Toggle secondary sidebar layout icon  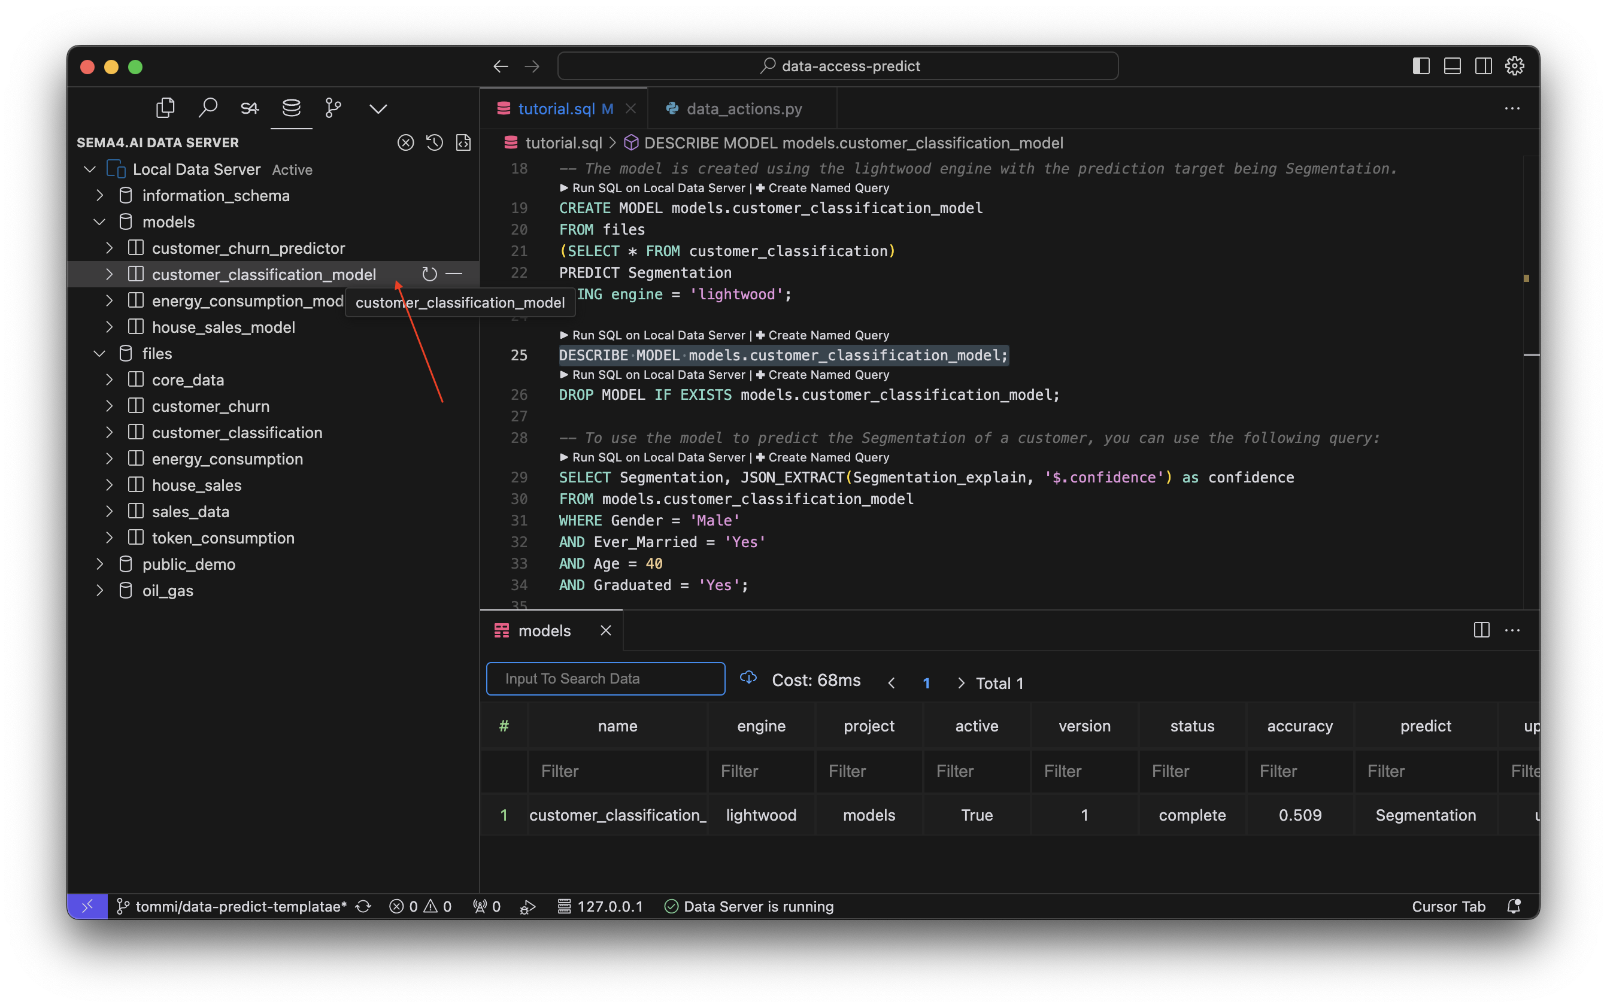point(1484,66)
